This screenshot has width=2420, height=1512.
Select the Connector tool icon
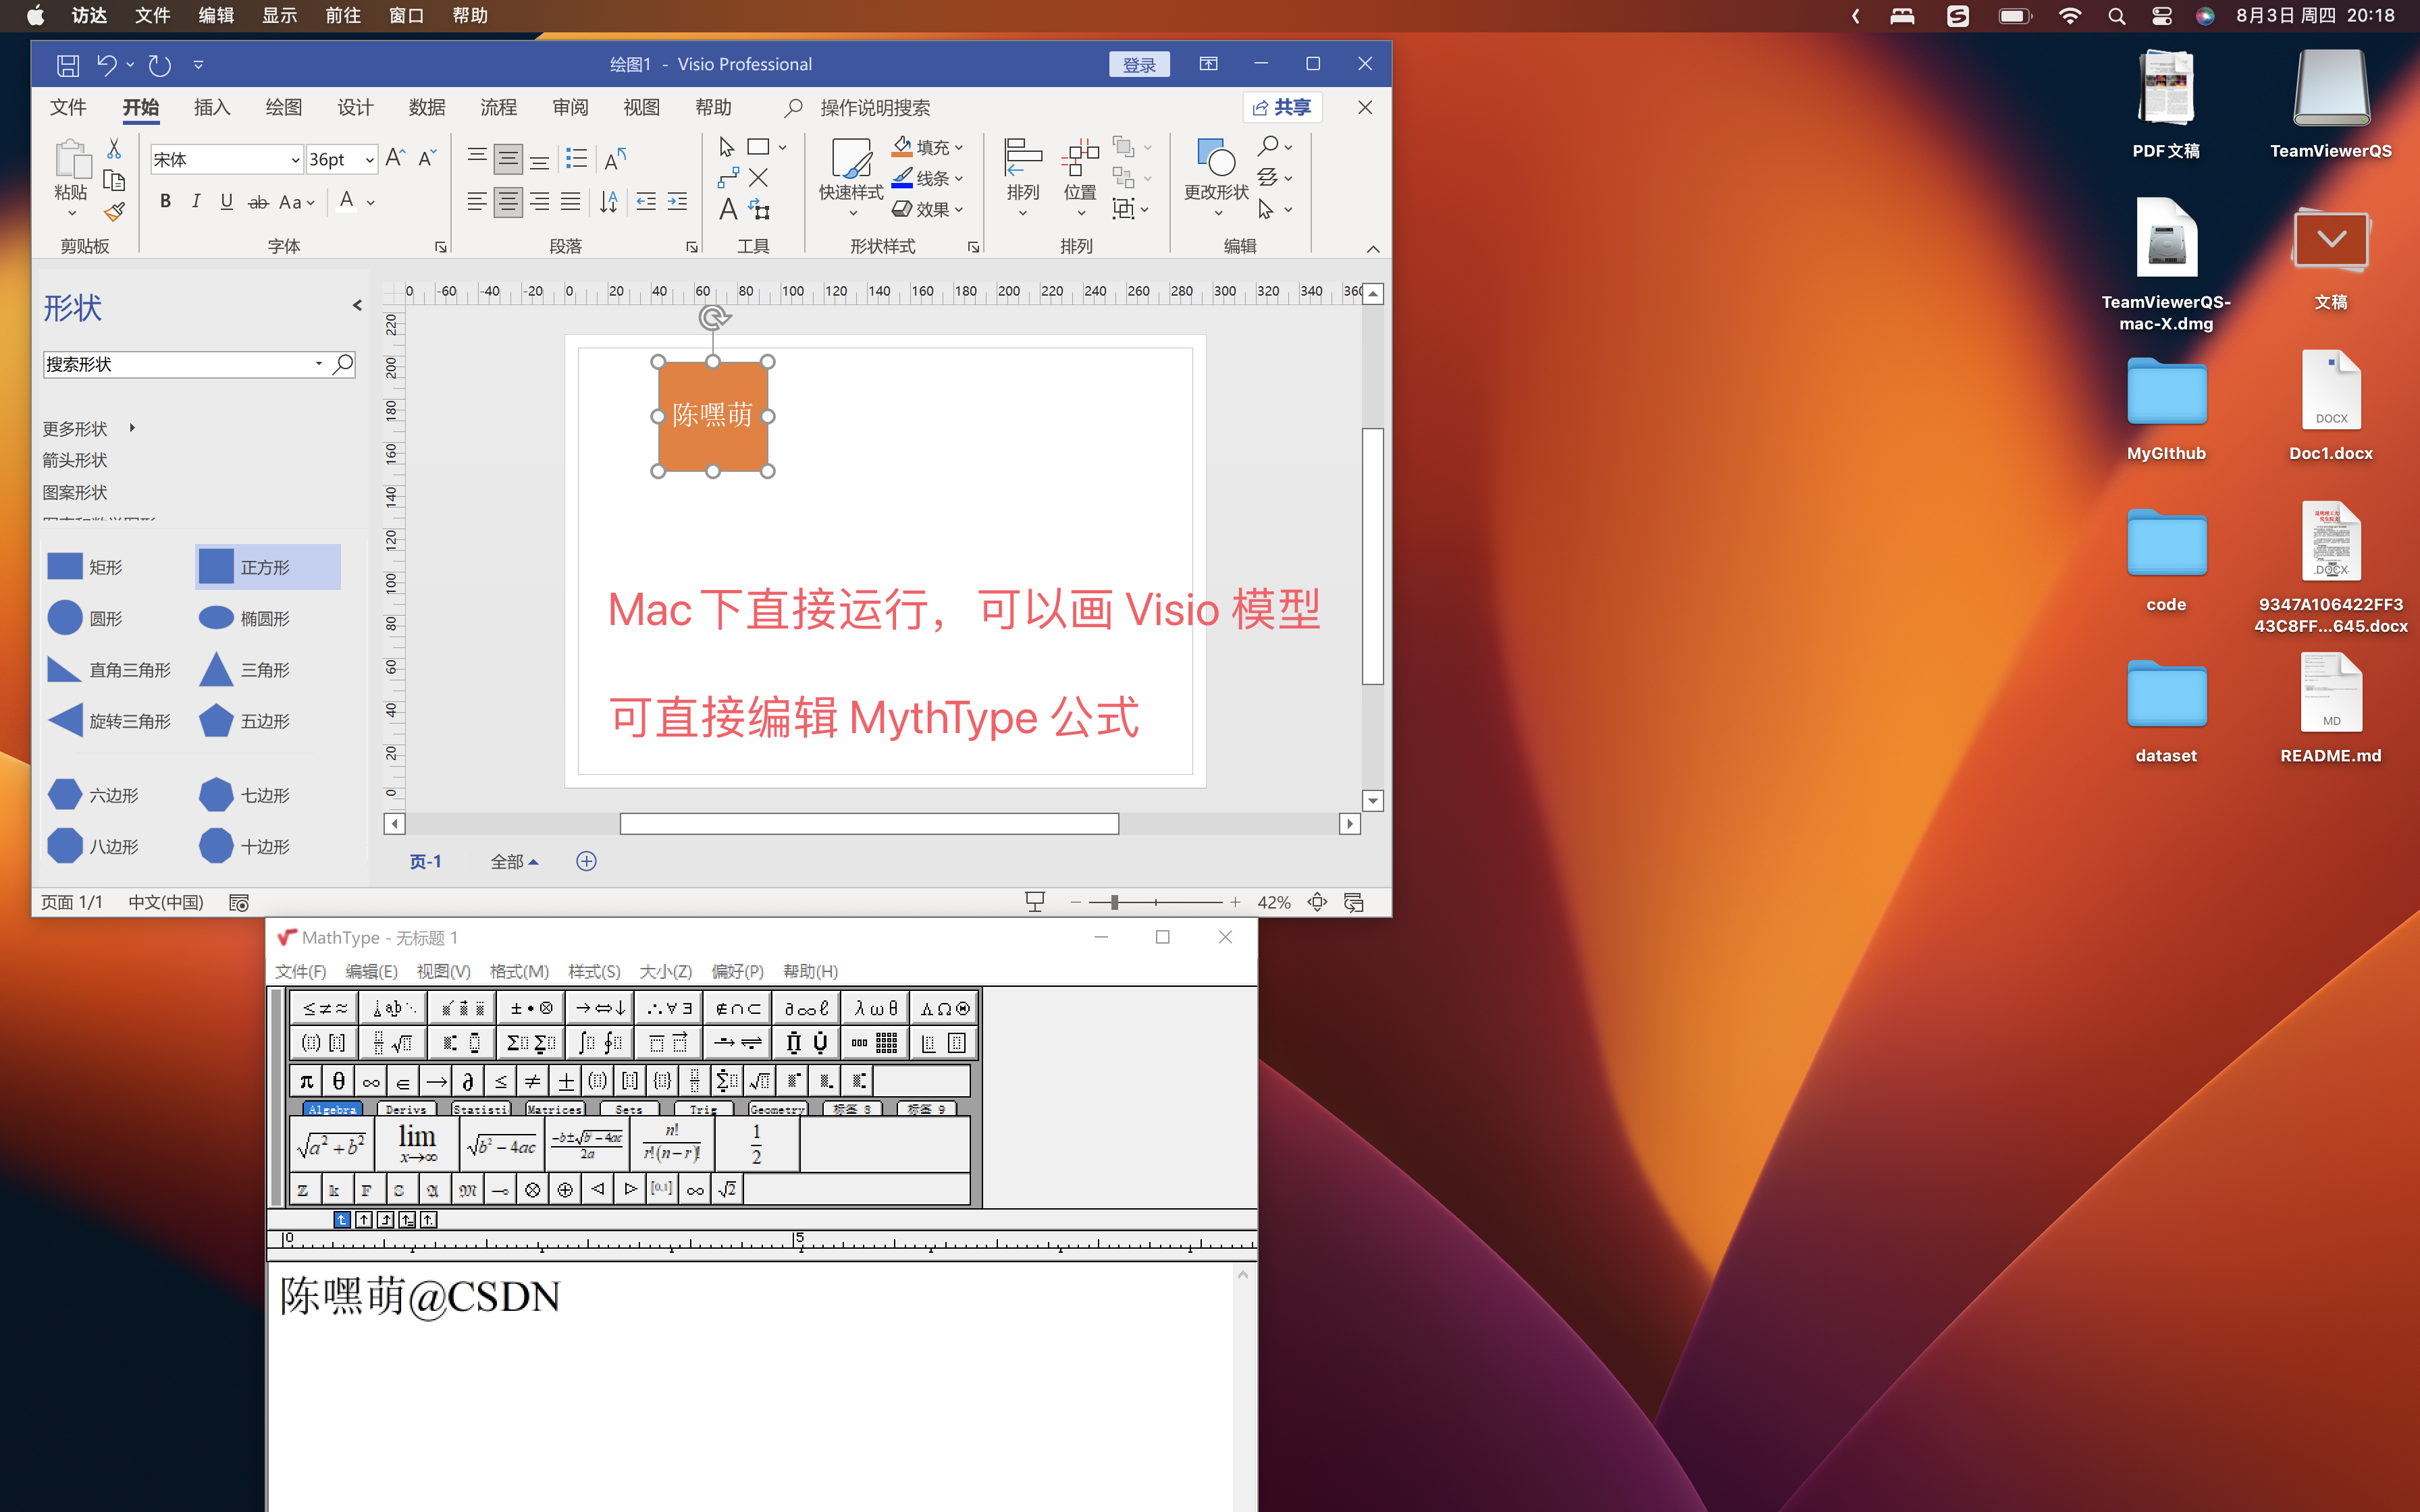[x=728, y=178]
